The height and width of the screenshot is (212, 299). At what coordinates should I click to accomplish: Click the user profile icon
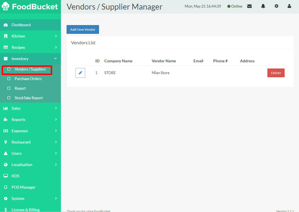tap(289, 6)
